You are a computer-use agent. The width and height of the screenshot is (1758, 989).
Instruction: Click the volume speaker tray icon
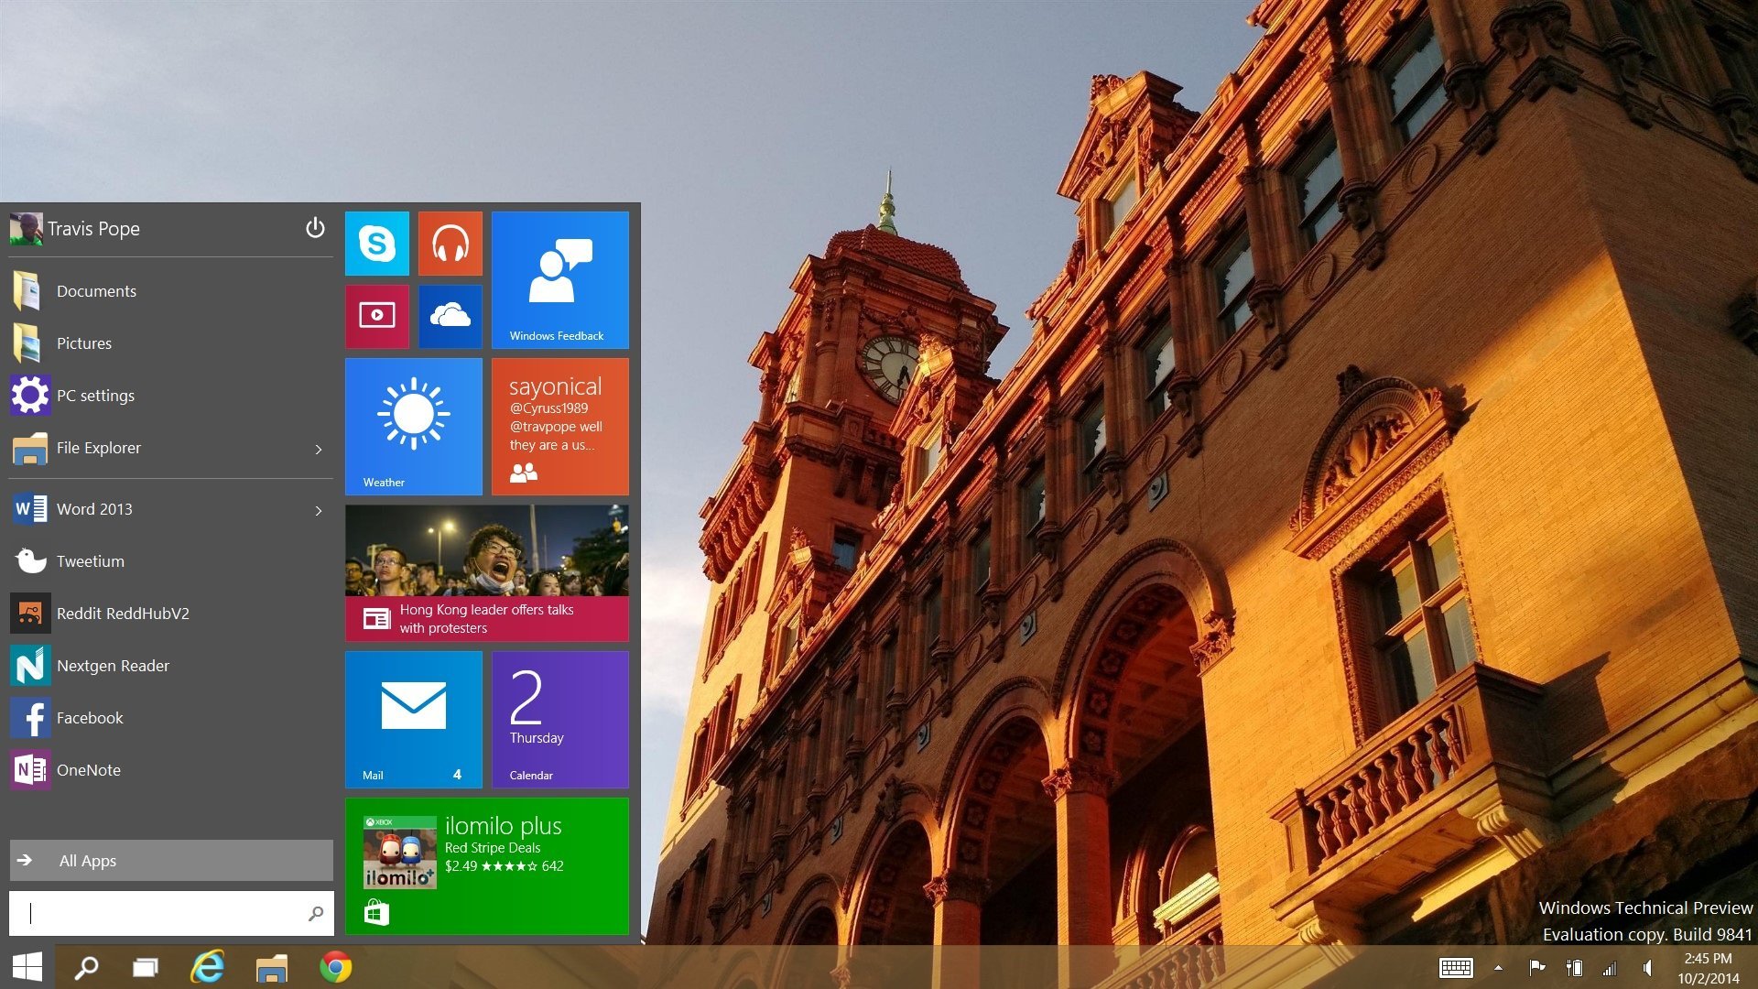tap(1647, 968)
